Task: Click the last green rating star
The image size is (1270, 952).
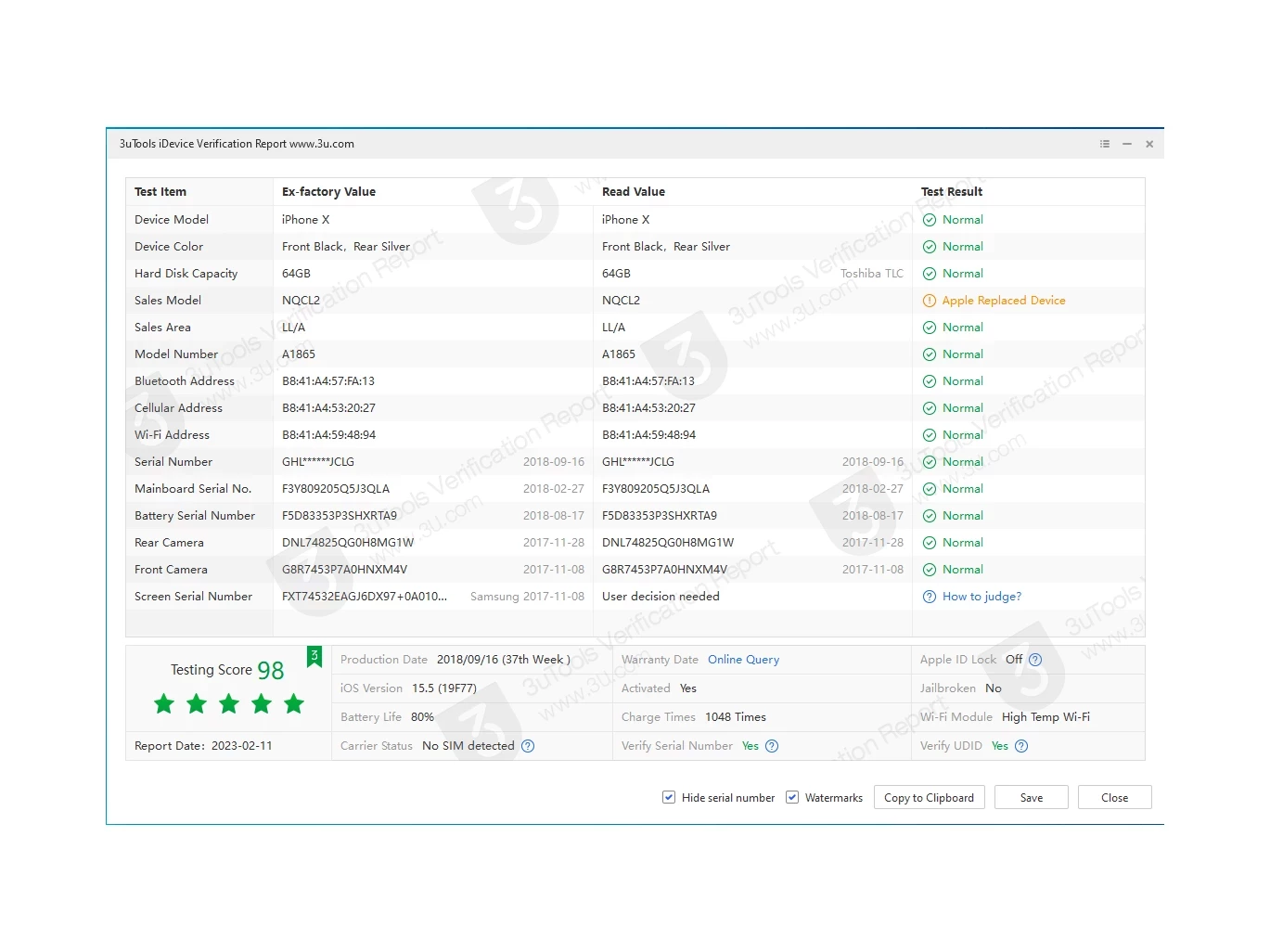Action: click(294, 703)
